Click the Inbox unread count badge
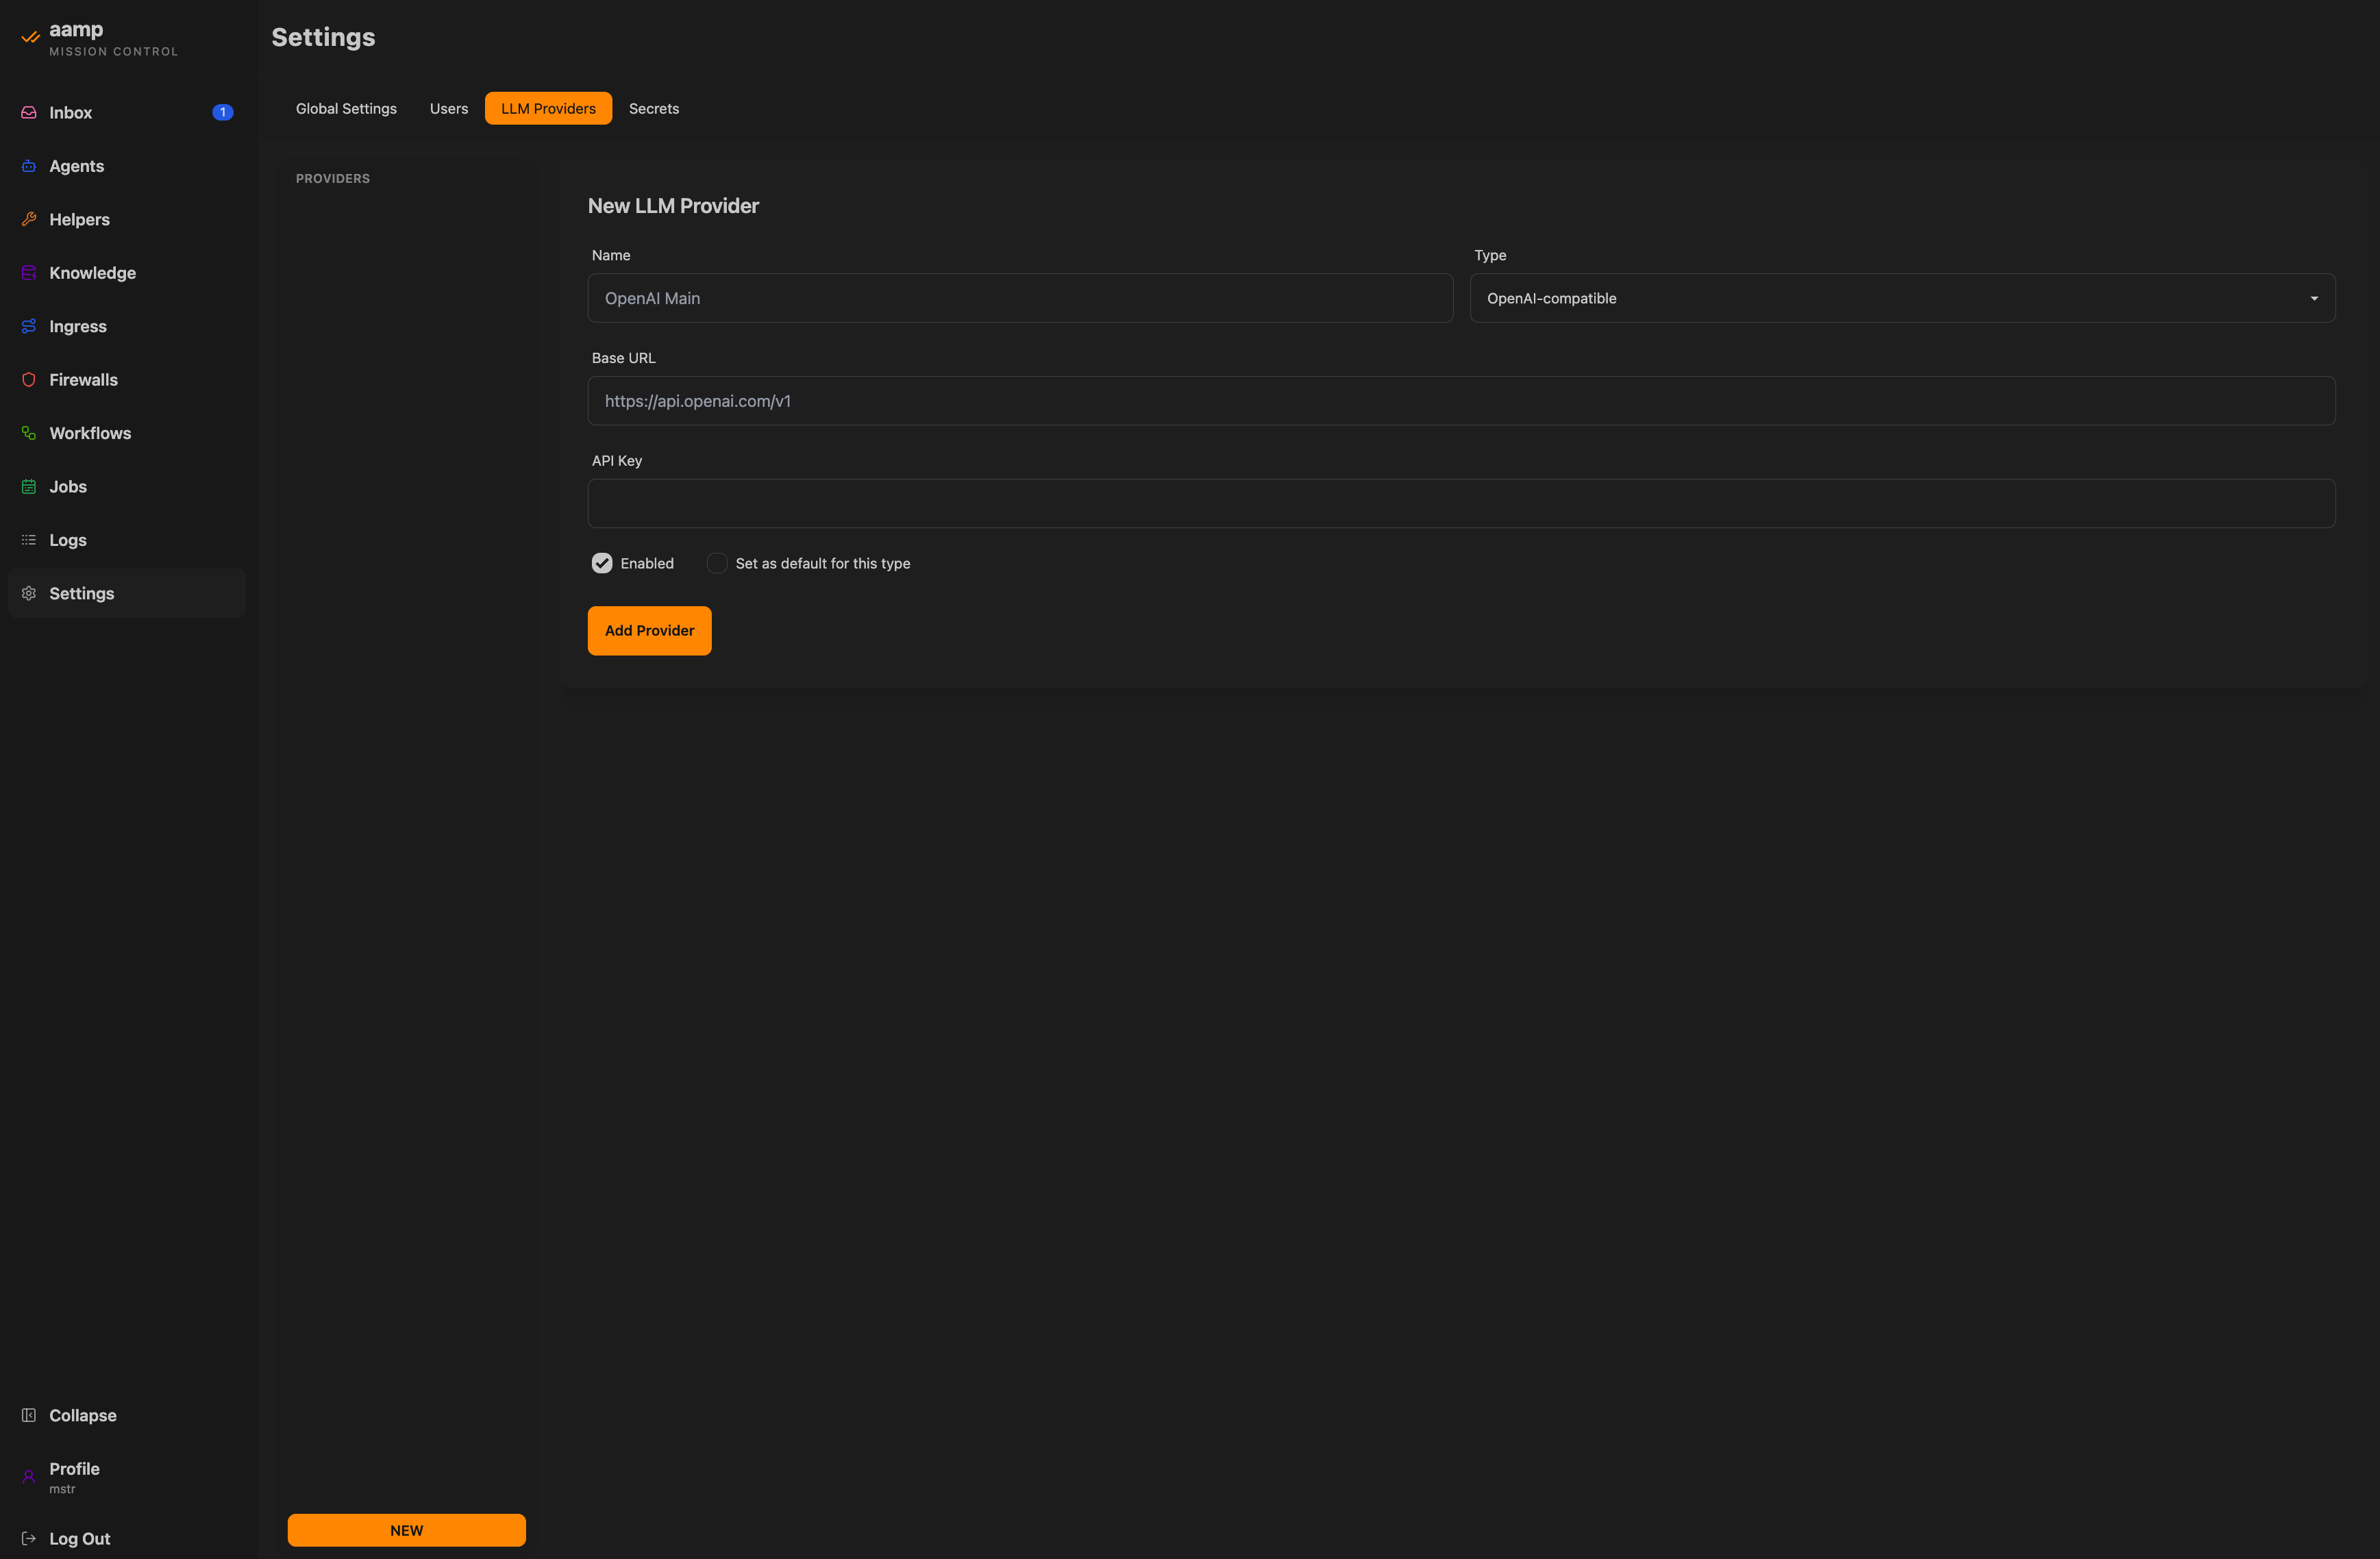 click(x=223, y=113)
